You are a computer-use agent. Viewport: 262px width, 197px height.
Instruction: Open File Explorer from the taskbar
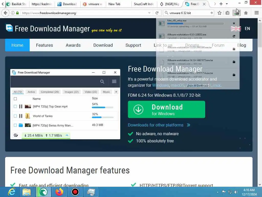click(27, 192)
